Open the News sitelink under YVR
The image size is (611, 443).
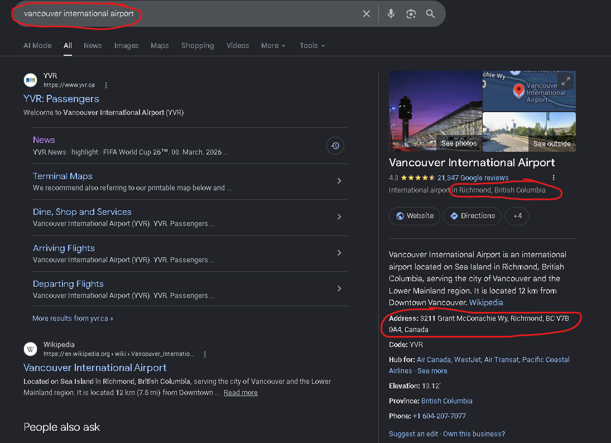pos(44,140)
